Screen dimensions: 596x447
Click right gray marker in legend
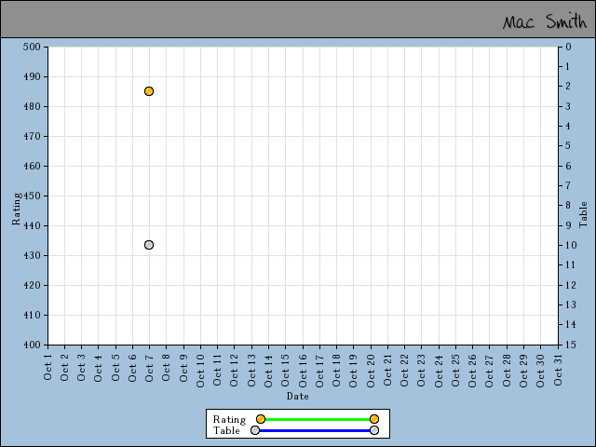(374, 430)
